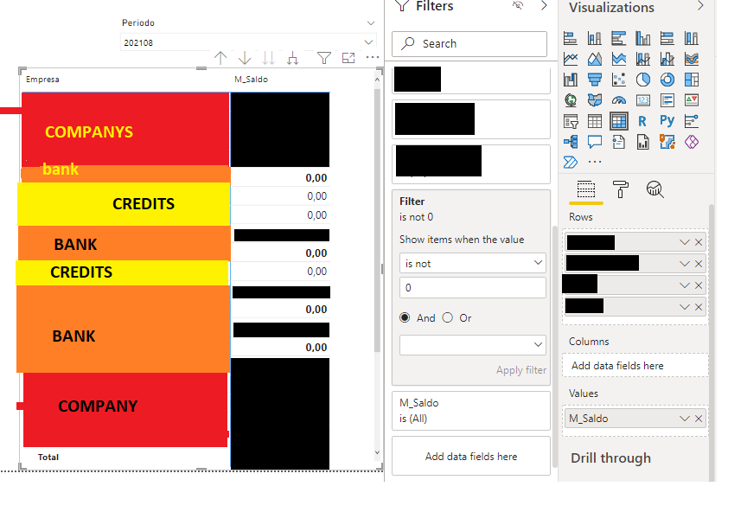Insert a treemap visual
Screen dimensions: 747x512
coord(692,80)
